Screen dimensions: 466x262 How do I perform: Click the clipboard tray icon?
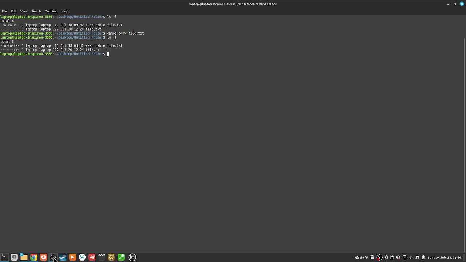point(392,258)
